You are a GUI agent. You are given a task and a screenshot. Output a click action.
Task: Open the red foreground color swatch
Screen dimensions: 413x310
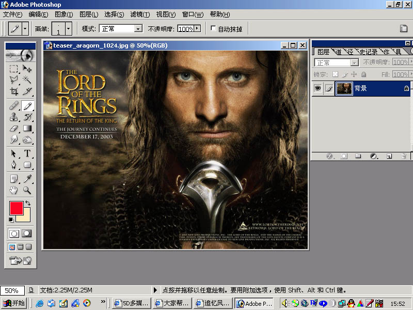tap(17, 208)
